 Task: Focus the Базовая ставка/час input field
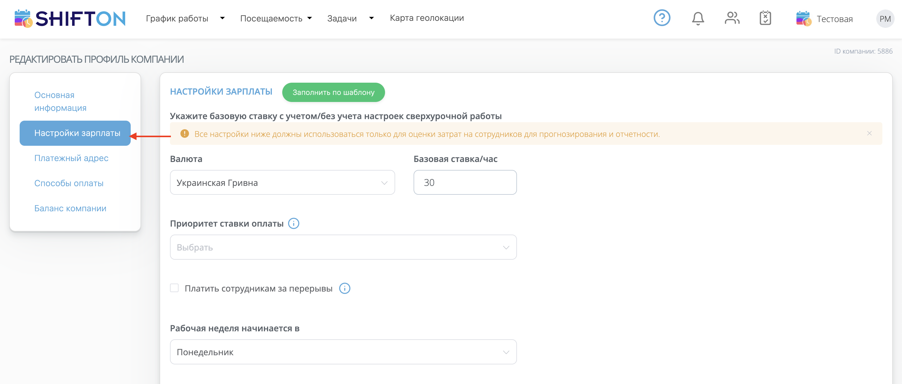coord(465,183)
